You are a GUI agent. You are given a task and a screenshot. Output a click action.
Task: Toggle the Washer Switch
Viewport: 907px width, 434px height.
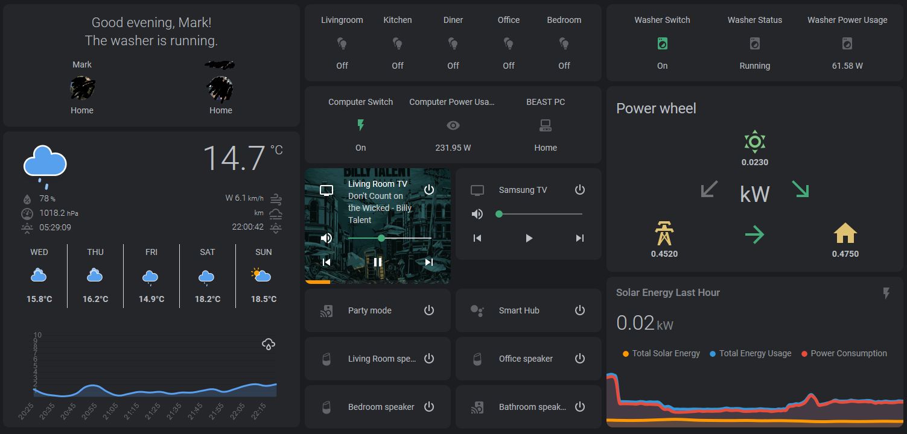[x=662, y=43]
